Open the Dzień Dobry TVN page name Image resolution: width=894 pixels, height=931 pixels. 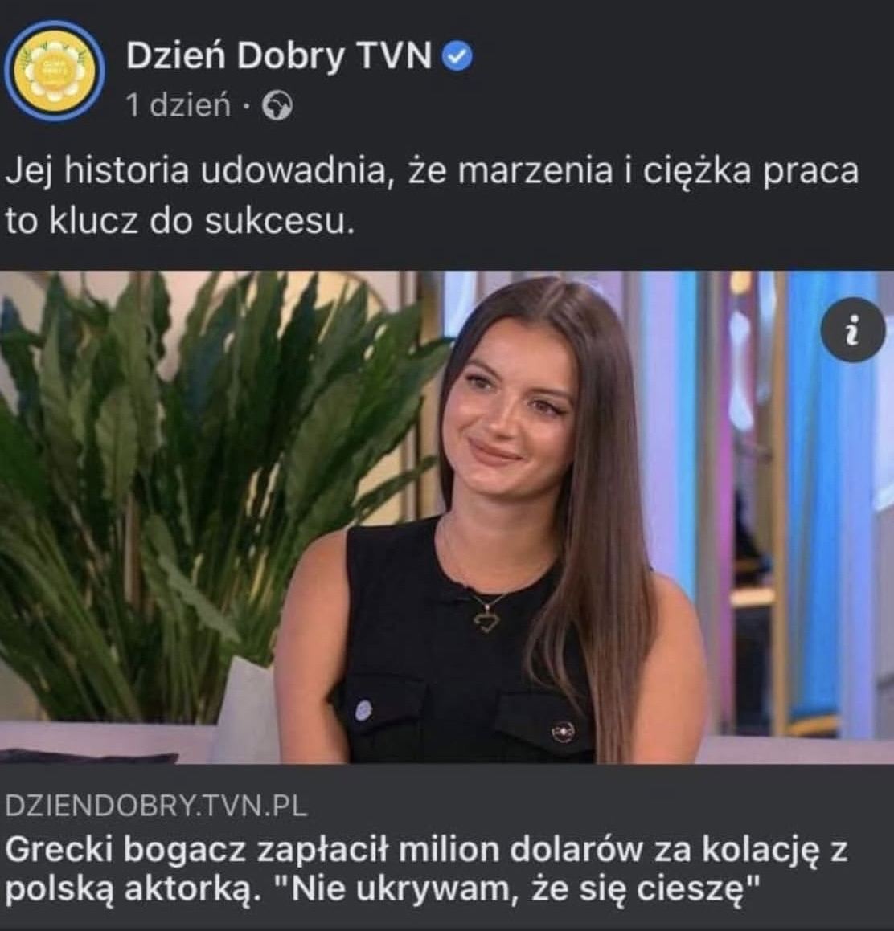click(278, 56)
